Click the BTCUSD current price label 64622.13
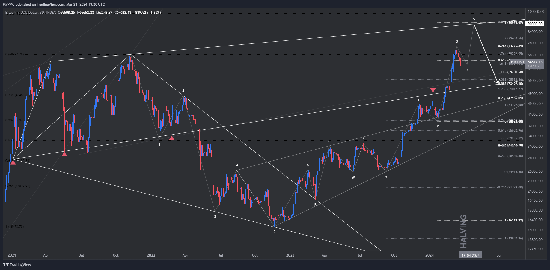Image resolution: width=550 pixels, height=270 pixels. pos(535,62)
